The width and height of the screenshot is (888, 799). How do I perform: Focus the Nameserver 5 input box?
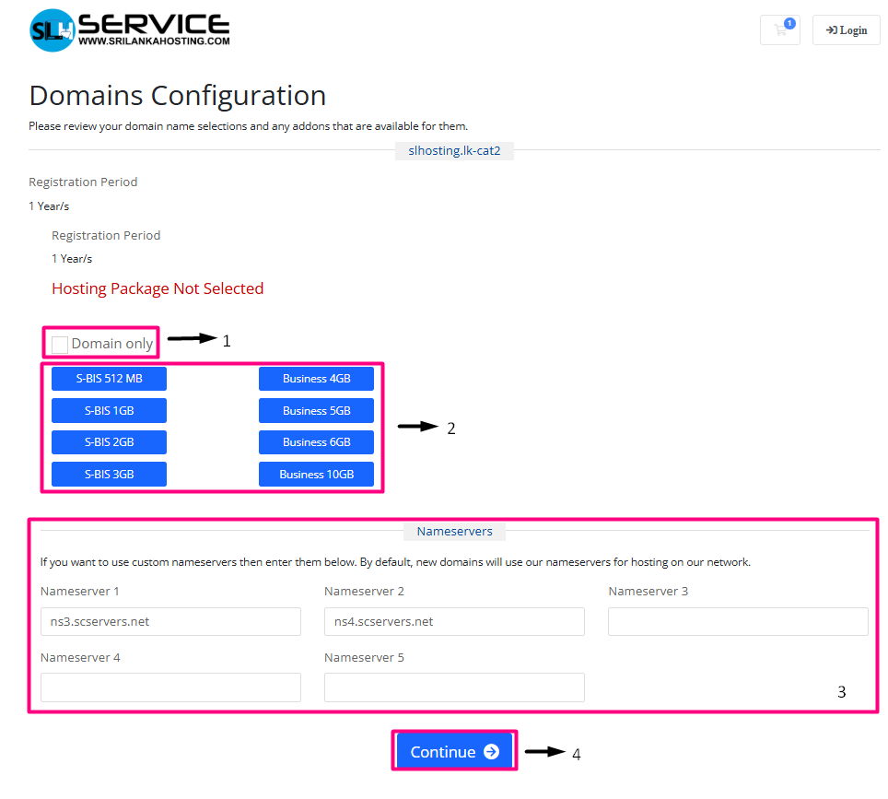(454, 687)
